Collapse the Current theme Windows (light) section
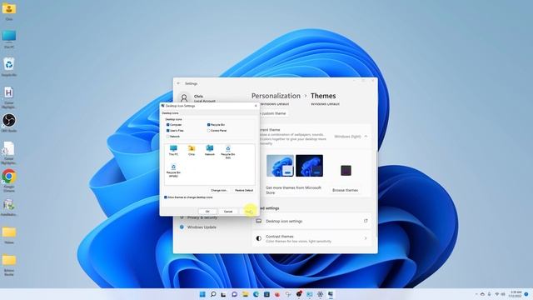The width and height of the screenshot is (533, 300). [x=366, y=137]
